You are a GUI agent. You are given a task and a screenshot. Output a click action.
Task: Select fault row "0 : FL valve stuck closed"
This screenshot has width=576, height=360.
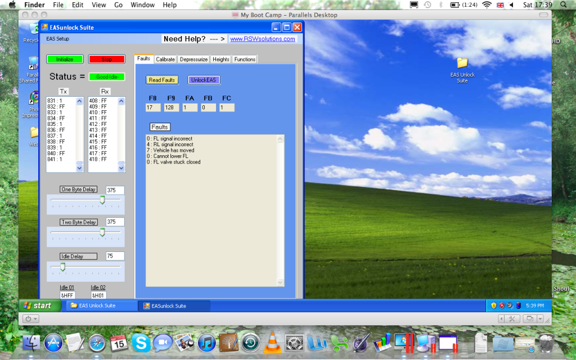pyautogui.click(x=174, y=162)
